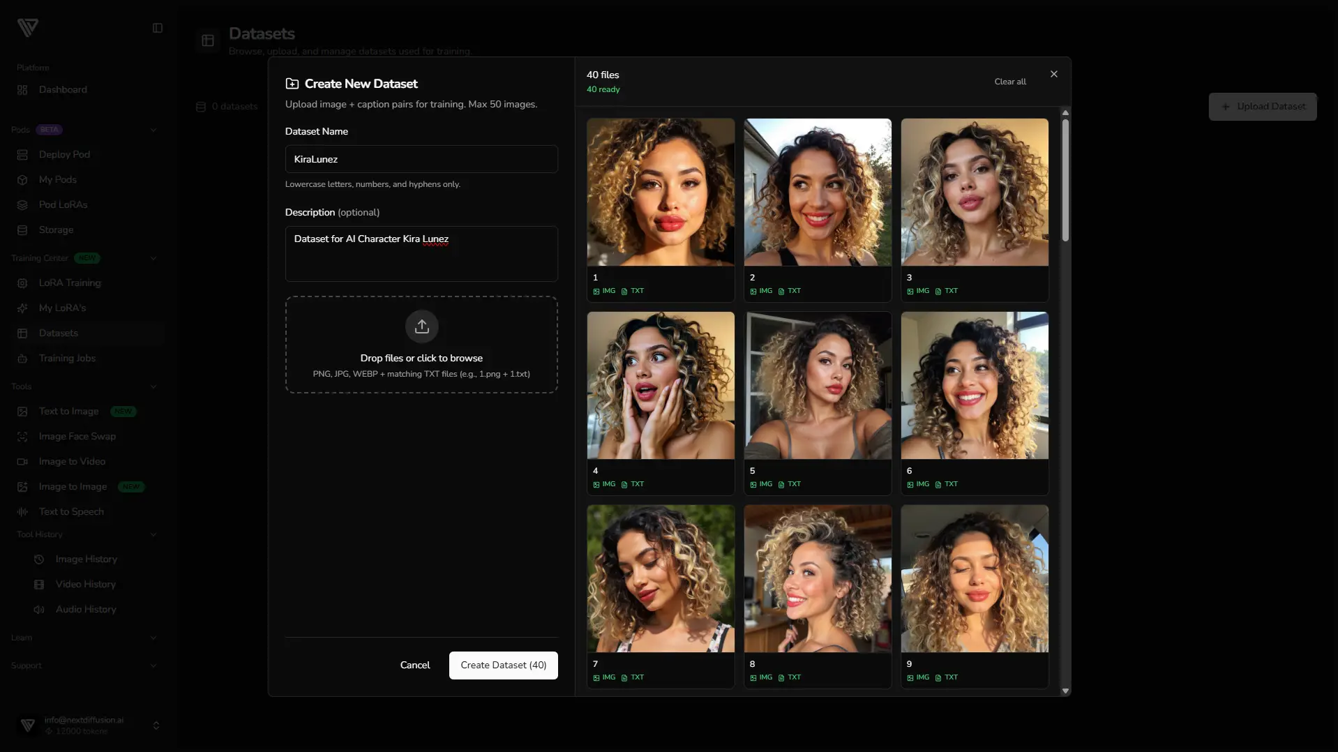Open the account switcher for info@nextdiffusion.ai
The image size is (1338, 752).
click(156, 725)
